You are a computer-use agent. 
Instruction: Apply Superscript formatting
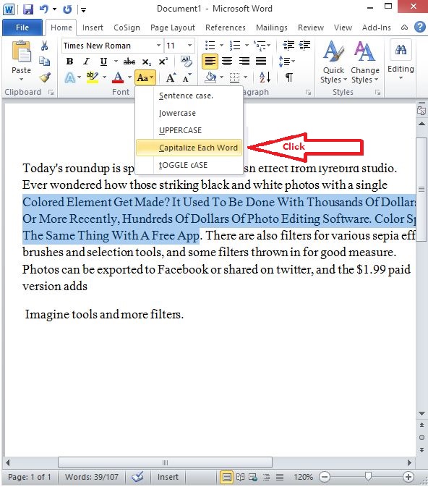(x=163, y=62)
